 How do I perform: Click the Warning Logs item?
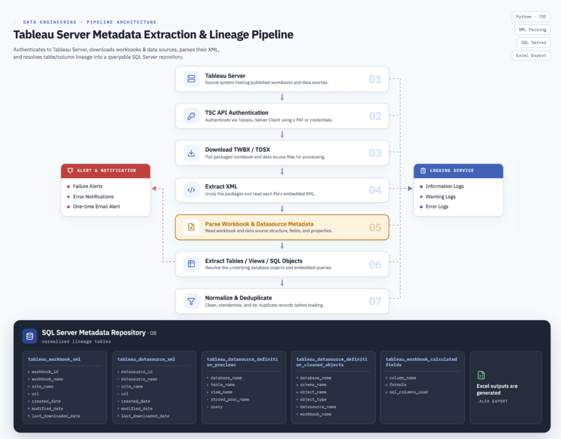[x=440, y=197]
